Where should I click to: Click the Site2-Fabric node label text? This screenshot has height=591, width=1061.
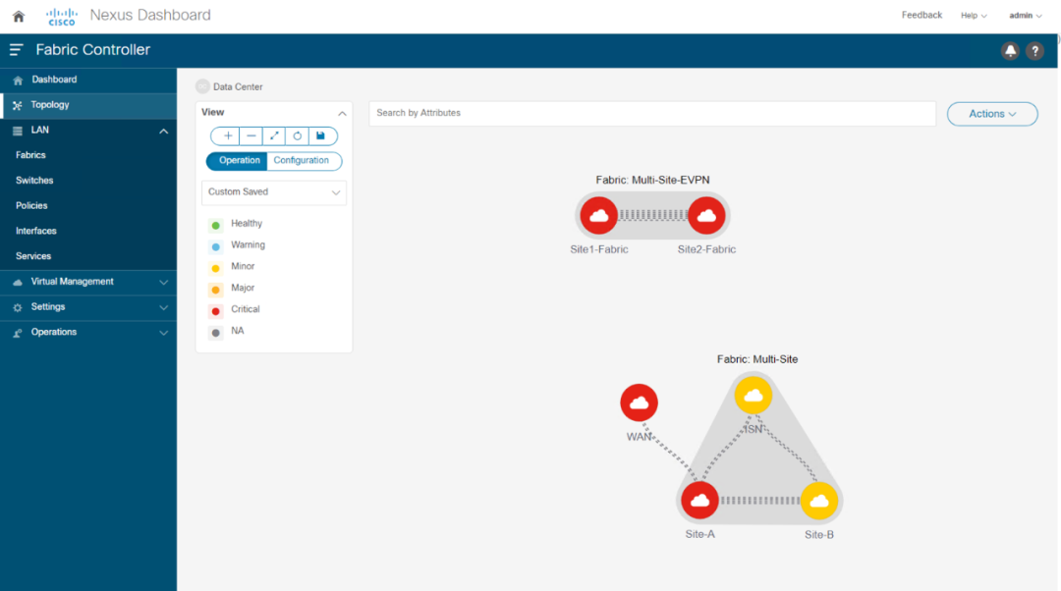706,249
